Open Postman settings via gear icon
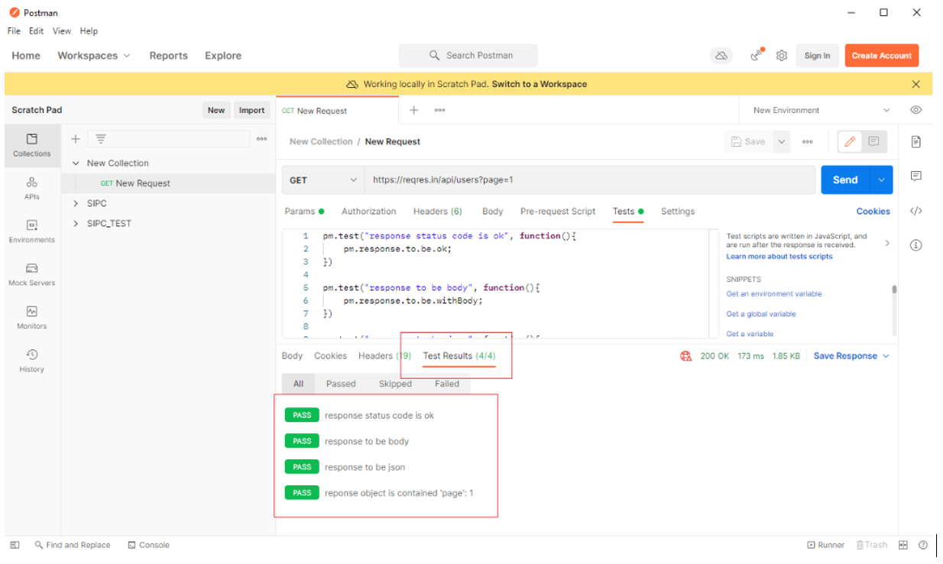The image size is (943, 564). click(781, 55)
